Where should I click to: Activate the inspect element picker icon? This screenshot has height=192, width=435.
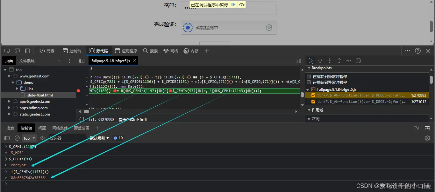pyautogui.click(x=7, y=51)
